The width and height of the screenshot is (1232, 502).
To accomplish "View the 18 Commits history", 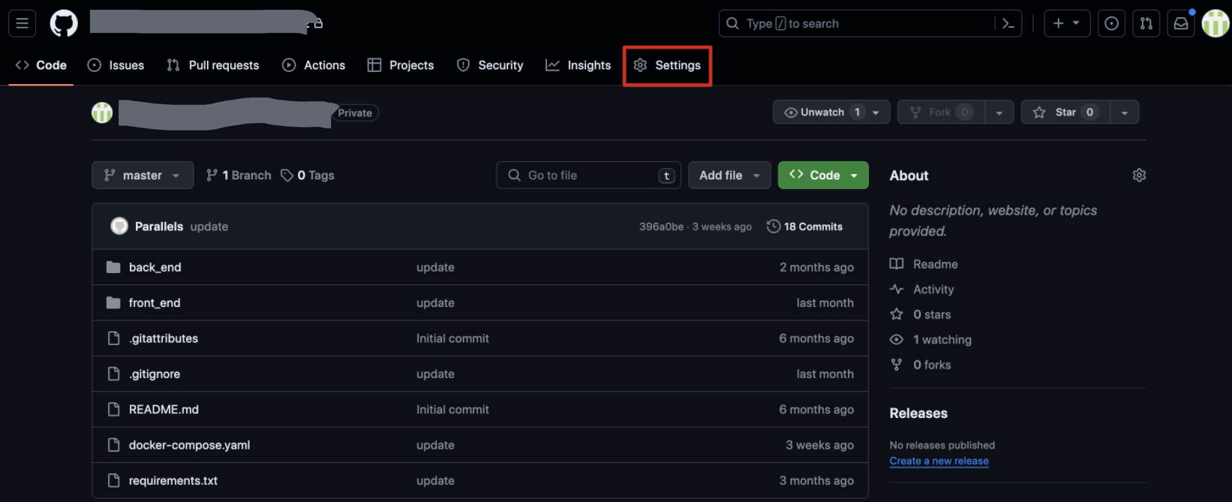I will pyautogui.click(x=804, y=227).
